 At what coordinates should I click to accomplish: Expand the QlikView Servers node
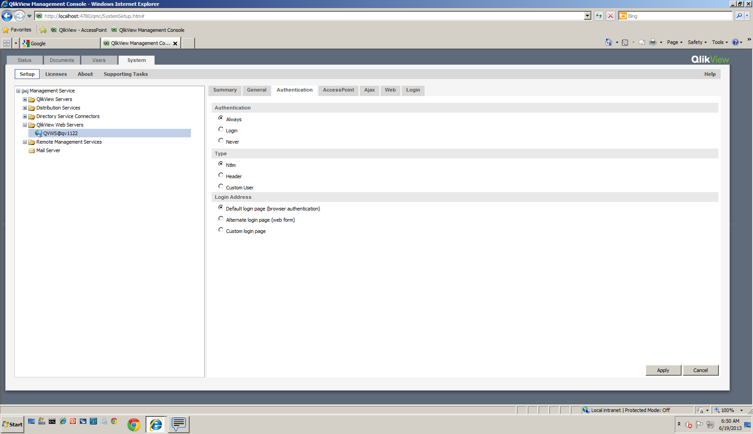pyautogui.click(x=25, y=99)
